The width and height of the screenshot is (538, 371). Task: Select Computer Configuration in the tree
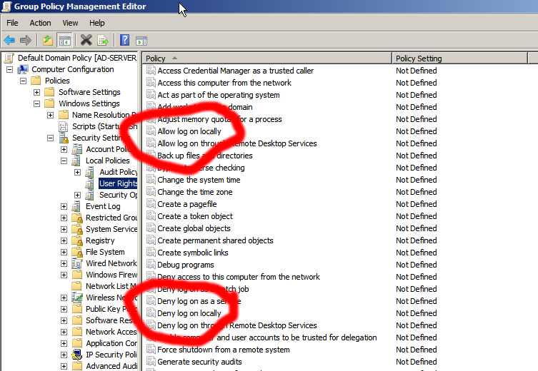pos(72,69)
